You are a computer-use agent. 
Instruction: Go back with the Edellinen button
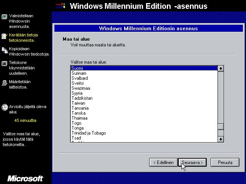point(163,163)
